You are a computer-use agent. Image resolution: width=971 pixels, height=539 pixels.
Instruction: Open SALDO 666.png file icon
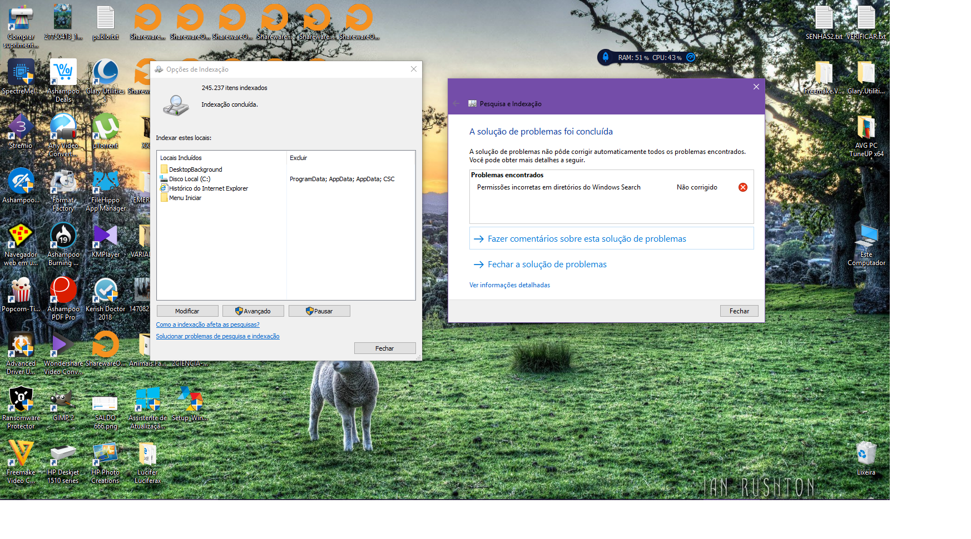coord(106,407)
